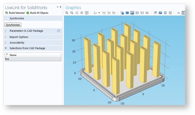Screen dimensions: 195x115
Task: Open the default view dropdown arrow
Action: (x=99, y=13)
